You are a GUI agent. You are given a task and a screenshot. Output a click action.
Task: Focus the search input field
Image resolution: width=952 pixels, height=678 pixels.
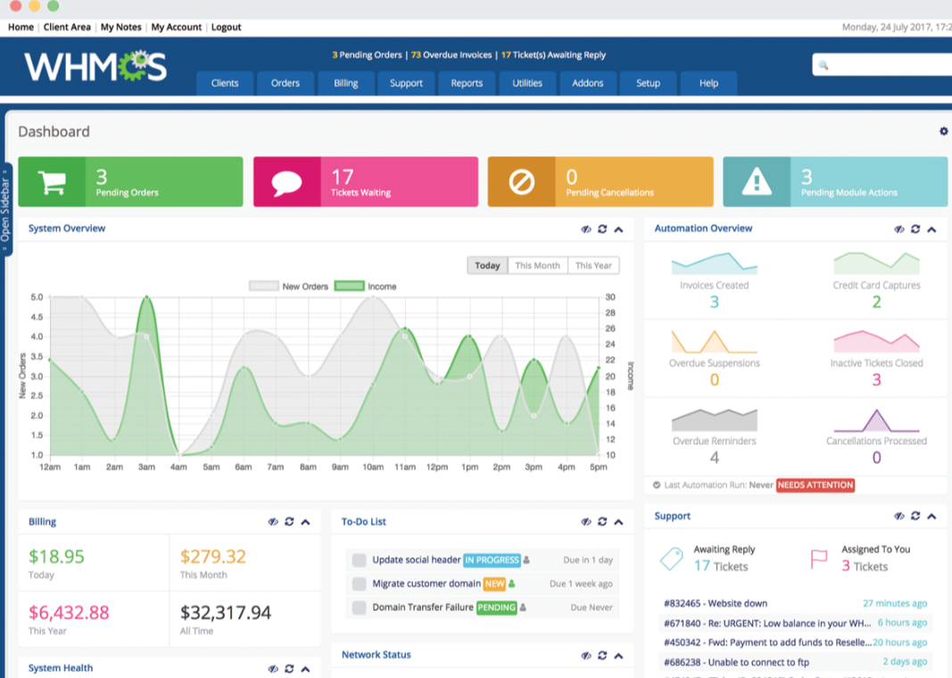tap(882, 65)
